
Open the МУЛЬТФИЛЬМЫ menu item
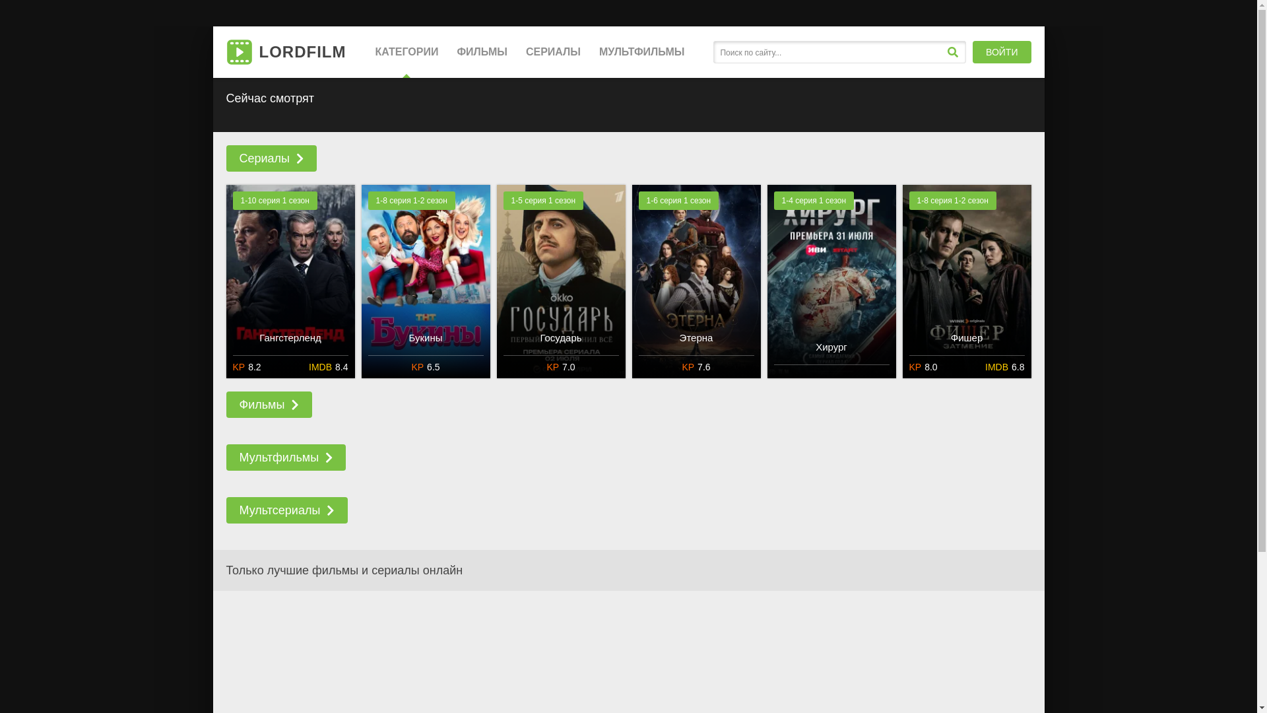point(641,52)
